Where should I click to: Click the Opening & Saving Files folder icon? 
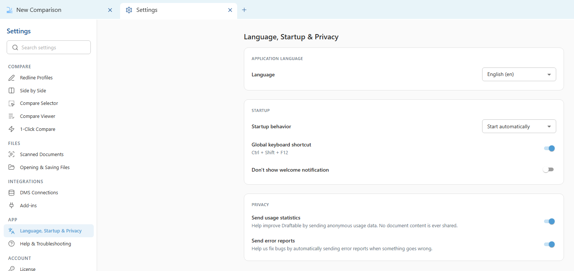point(12,167)
